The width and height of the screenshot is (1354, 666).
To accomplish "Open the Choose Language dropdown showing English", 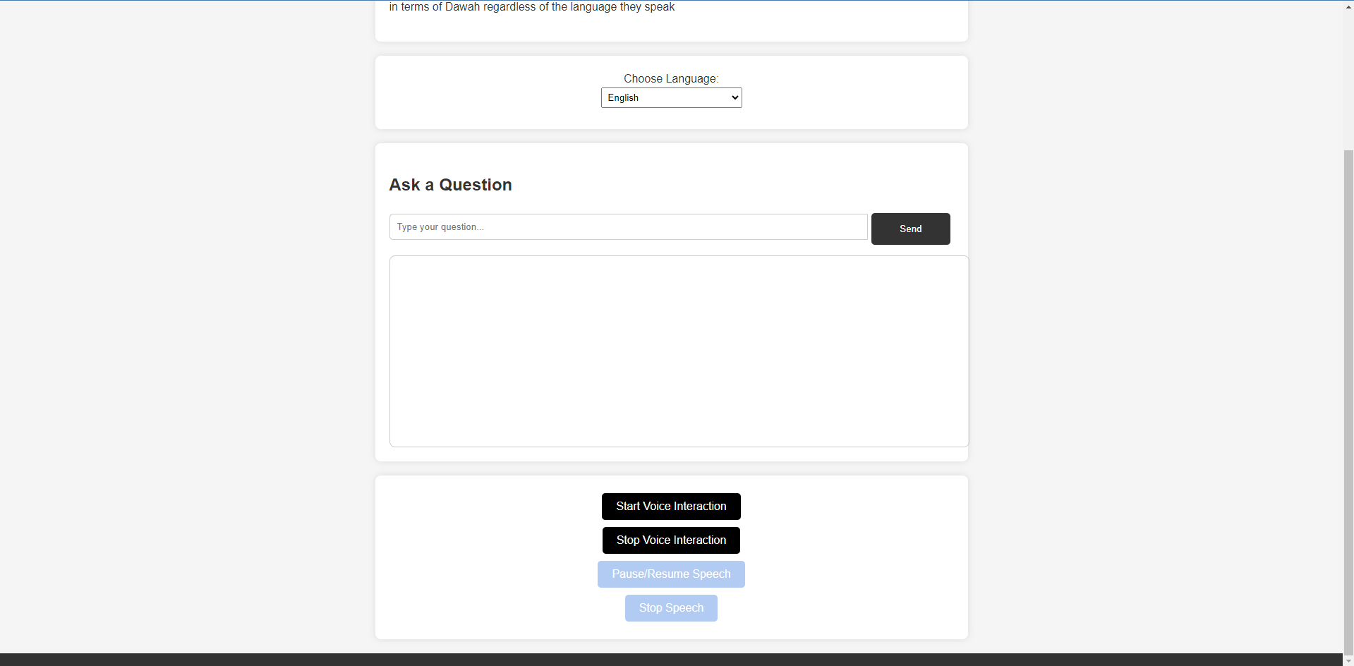I will click(671, 98).
